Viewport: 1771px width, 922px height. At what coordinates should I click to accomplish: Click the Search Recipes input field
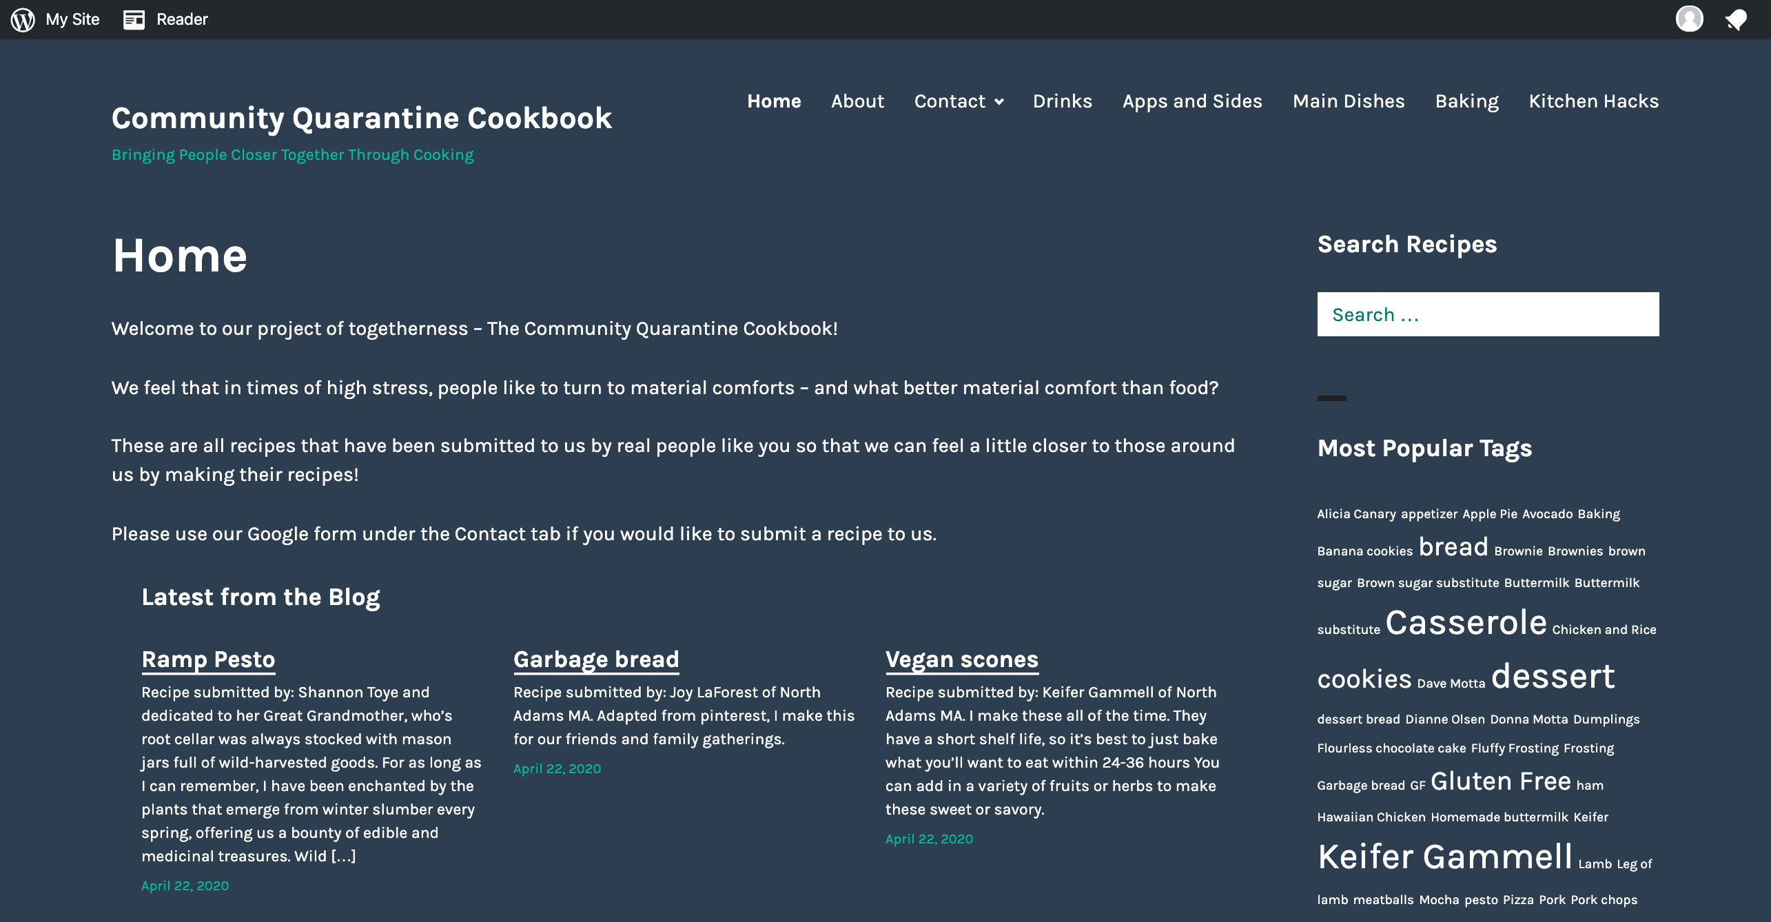tap(1488, 314)
